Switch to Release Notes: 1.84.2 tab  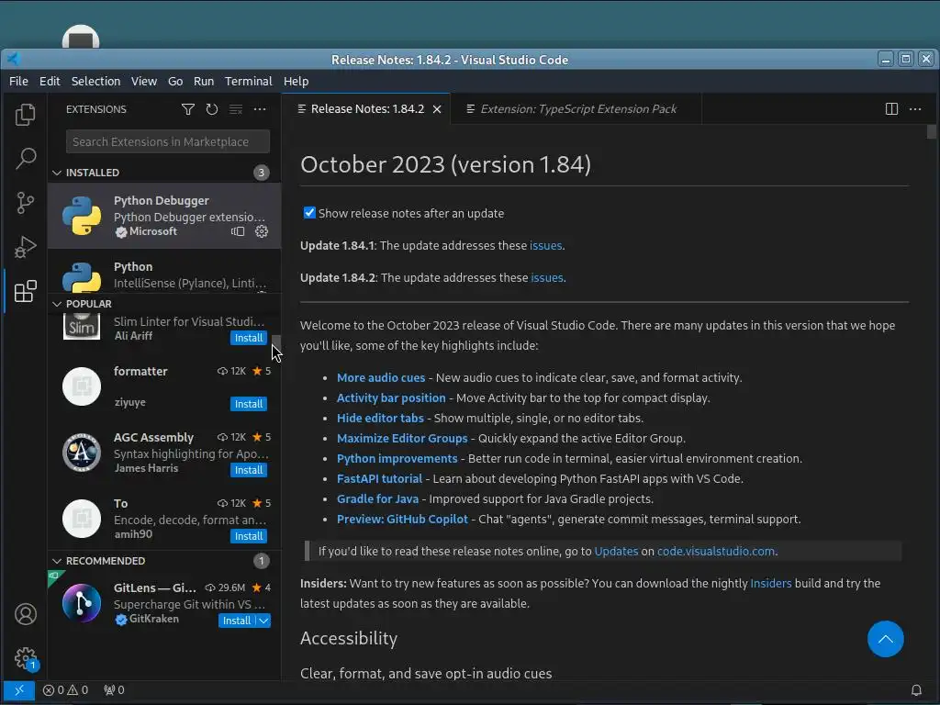pyautogui.click(x=367, y=109)
